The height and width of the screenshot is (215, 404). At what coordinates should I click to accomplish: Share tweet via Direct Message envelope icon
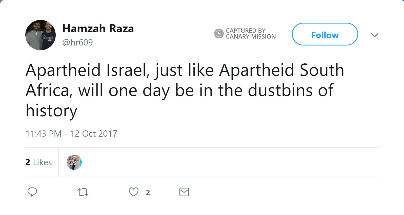[x=184, y=192]
